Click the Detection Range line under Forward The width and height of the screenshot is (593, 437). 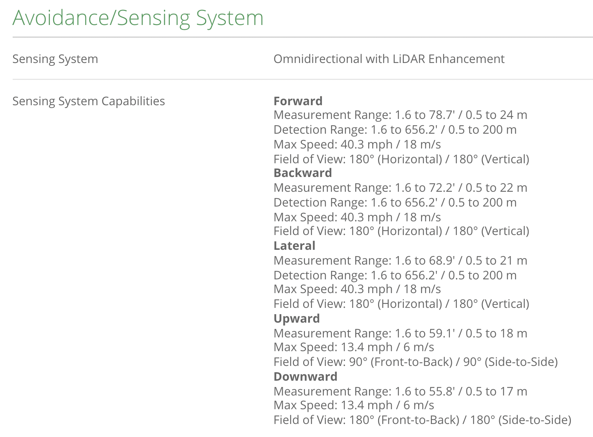[395, 129]
